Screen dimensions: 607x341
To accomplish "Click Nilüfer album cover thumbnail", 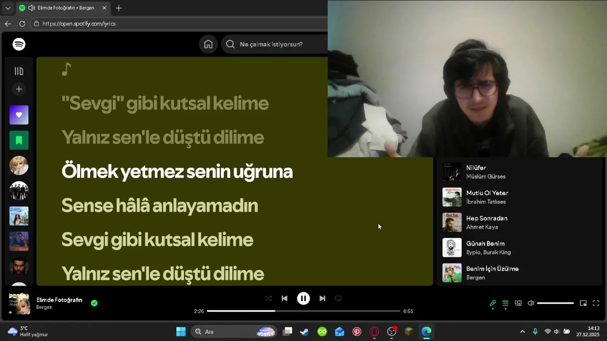I will [x=452, y=172].
